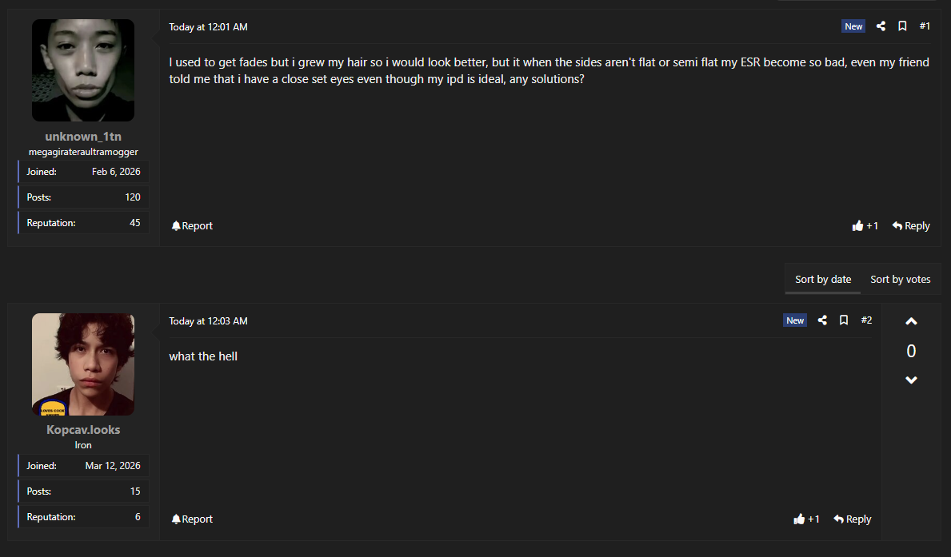Reply to the first post
951x557 pixels.
click(911, 226)
